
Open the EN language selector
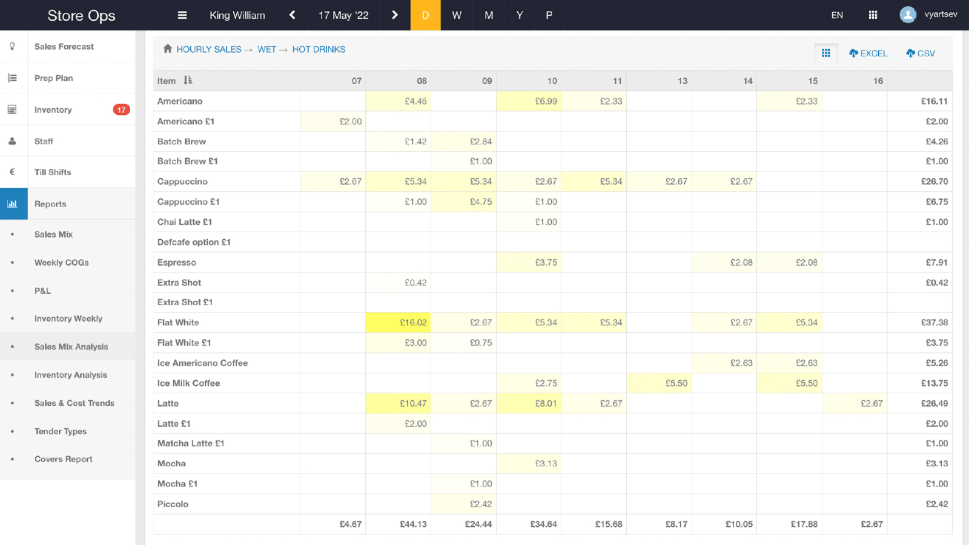coord(837,15)
